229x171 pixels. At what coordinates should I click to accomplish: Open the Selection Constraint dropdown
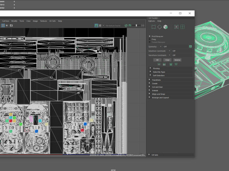(169, 51)
